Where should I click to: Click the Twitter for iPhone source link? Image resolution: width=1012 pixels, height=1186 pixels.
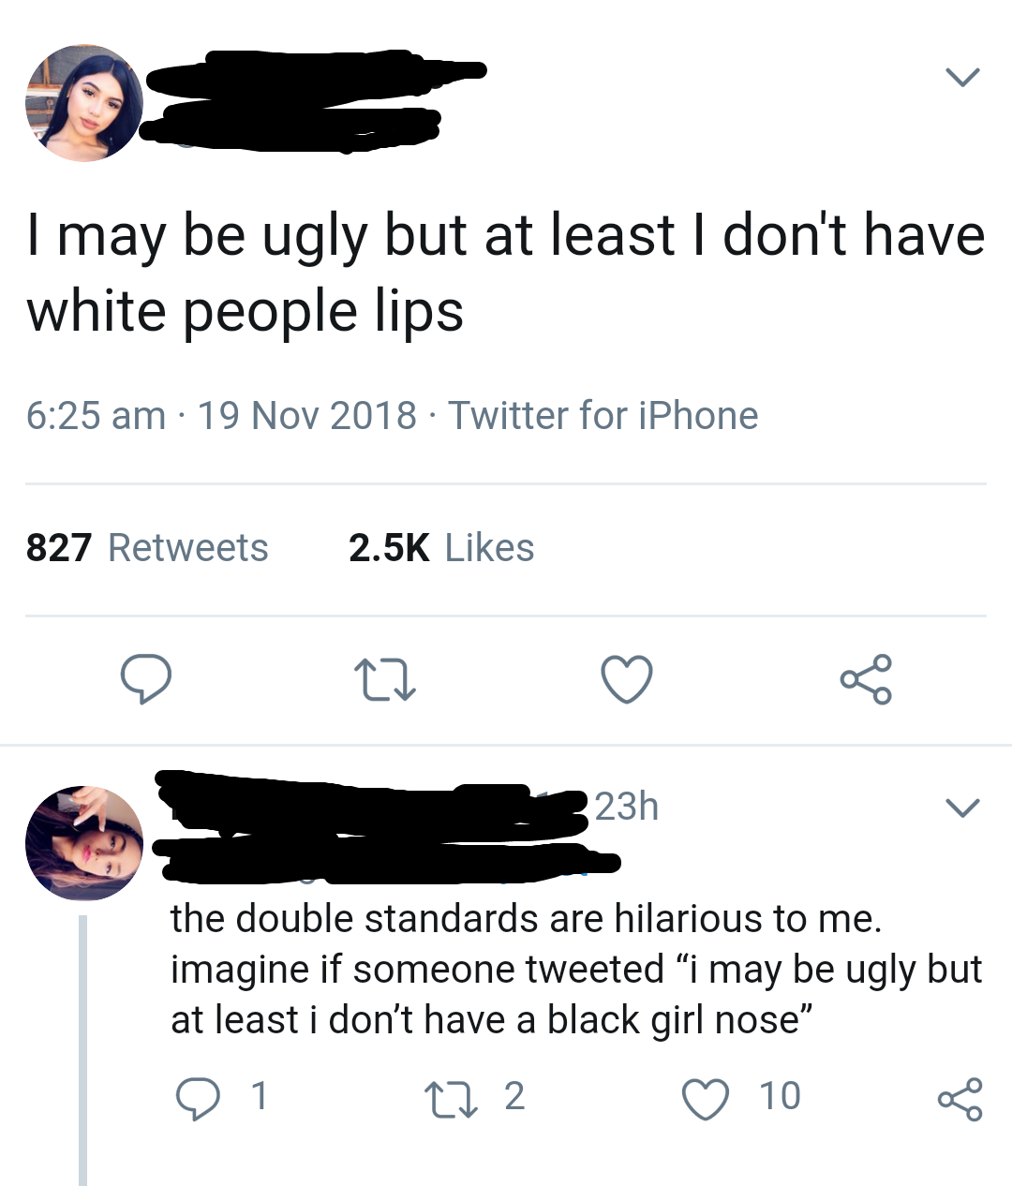[x=603, y=415]
